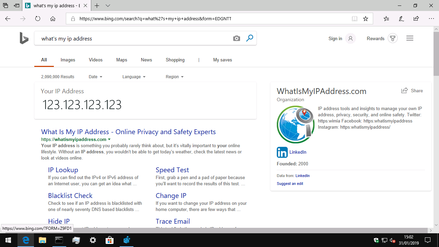The image size is (439, 247).
Task: Click the browser address bar URL
Action: pyautogui.click(x=155, y=19)
